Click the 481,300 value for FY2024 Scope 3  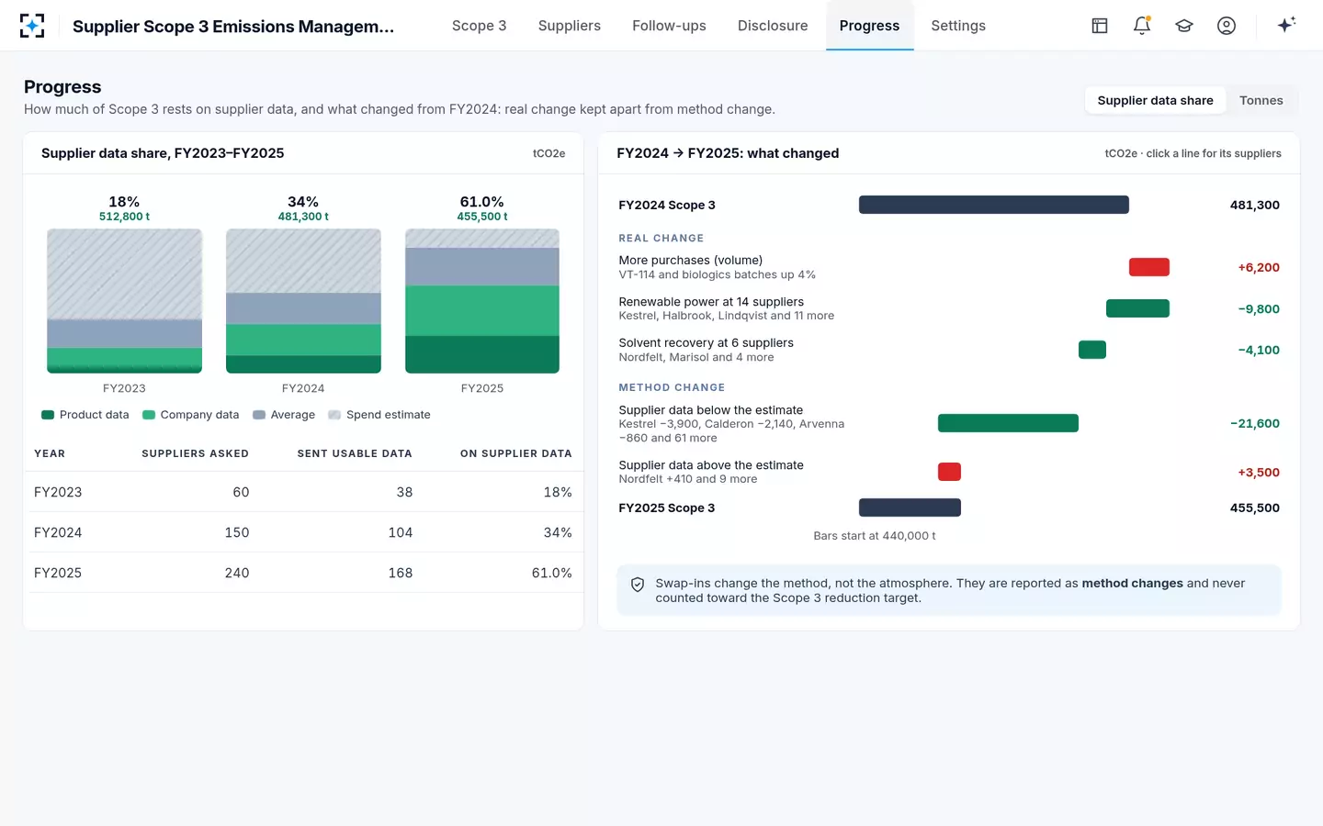click(1254, 205)
